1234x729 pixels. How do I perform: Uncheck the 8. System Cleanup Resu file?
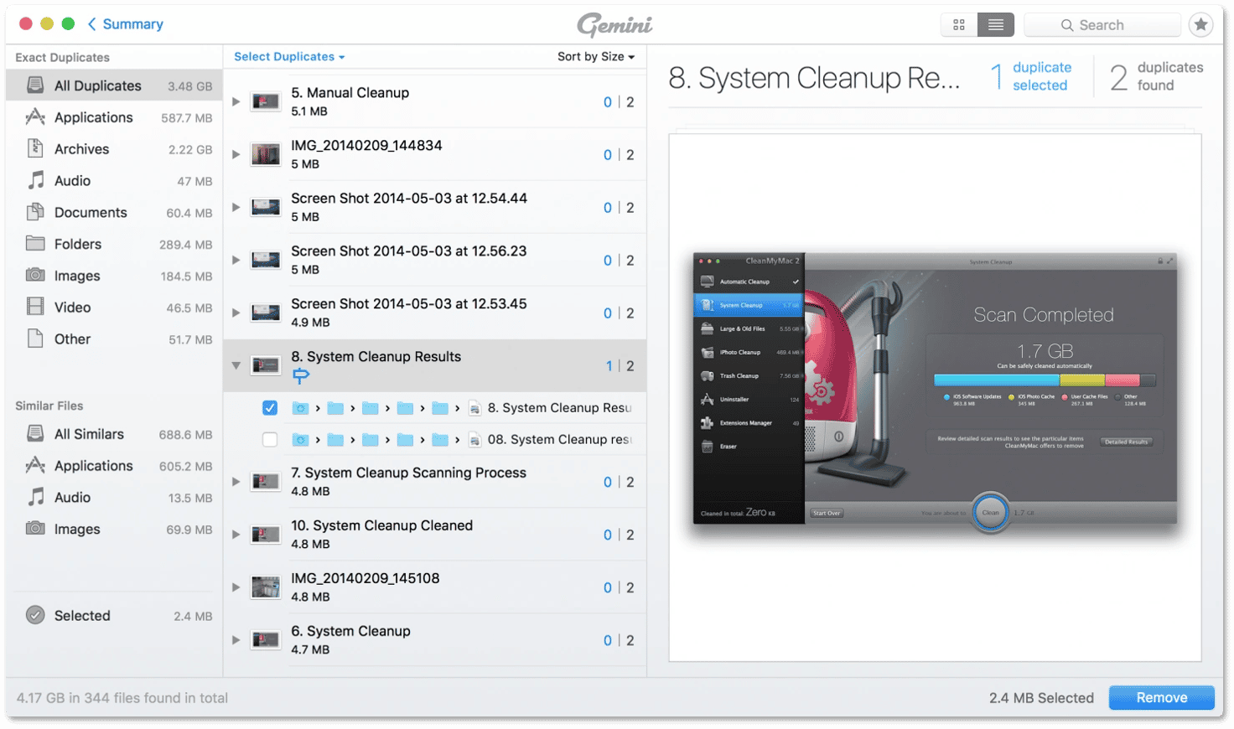(x=270, y=408)
